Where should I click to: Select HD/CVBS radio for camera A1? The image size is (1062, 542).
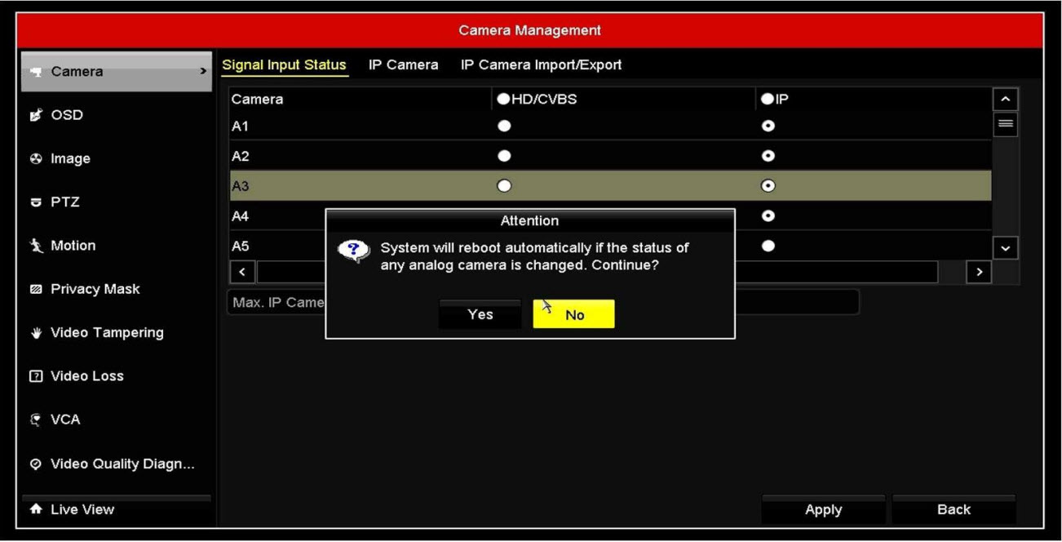click(504, 127)
